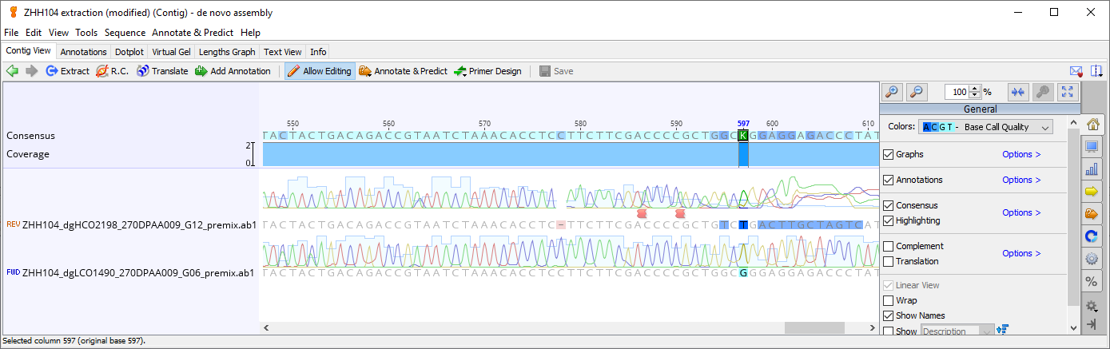Click the horizontal scrollbar thumb under sequences
Screen dimensions: 1110x349
point(814,327)
